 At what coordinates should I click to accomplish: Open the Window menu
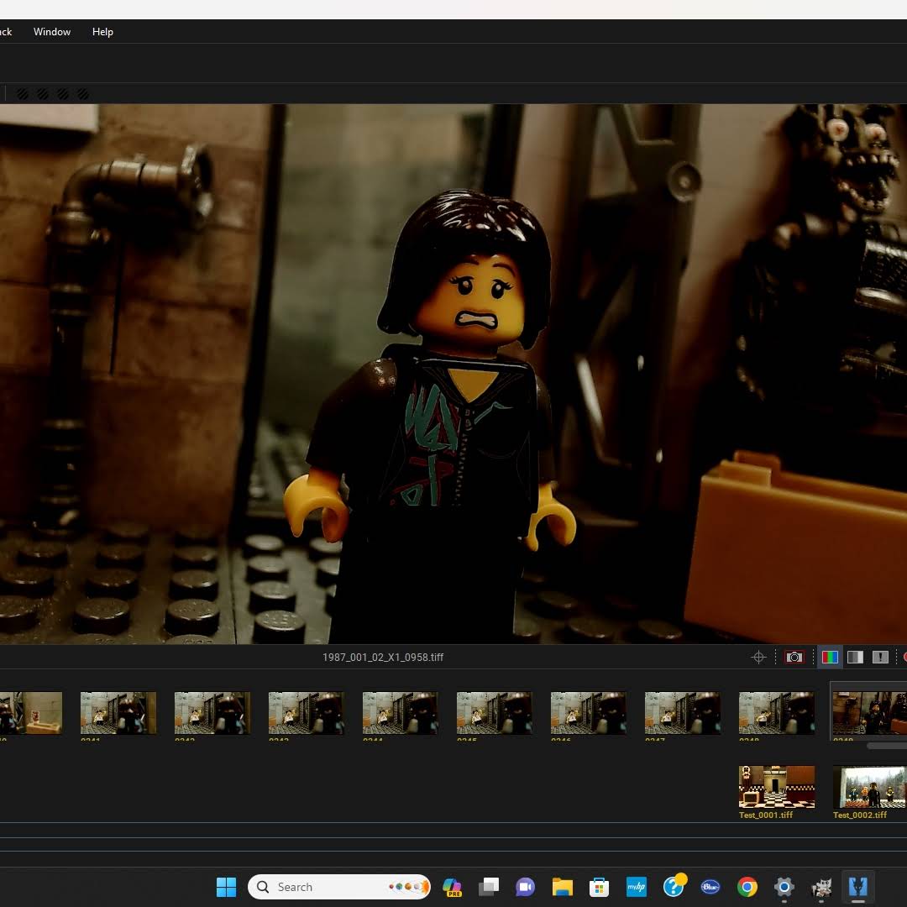52,32
